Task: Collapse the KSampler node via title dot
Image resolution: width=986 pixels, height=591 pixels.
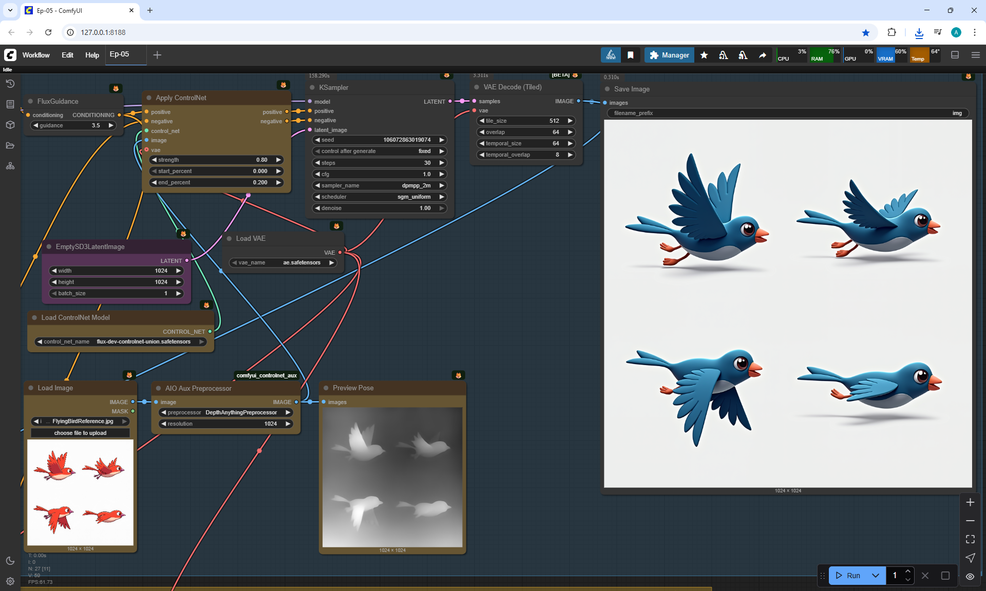Action: (x=312, y=88)
